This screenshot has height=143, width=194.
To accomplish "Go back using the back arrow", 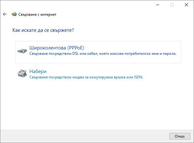I will point(5,14).
